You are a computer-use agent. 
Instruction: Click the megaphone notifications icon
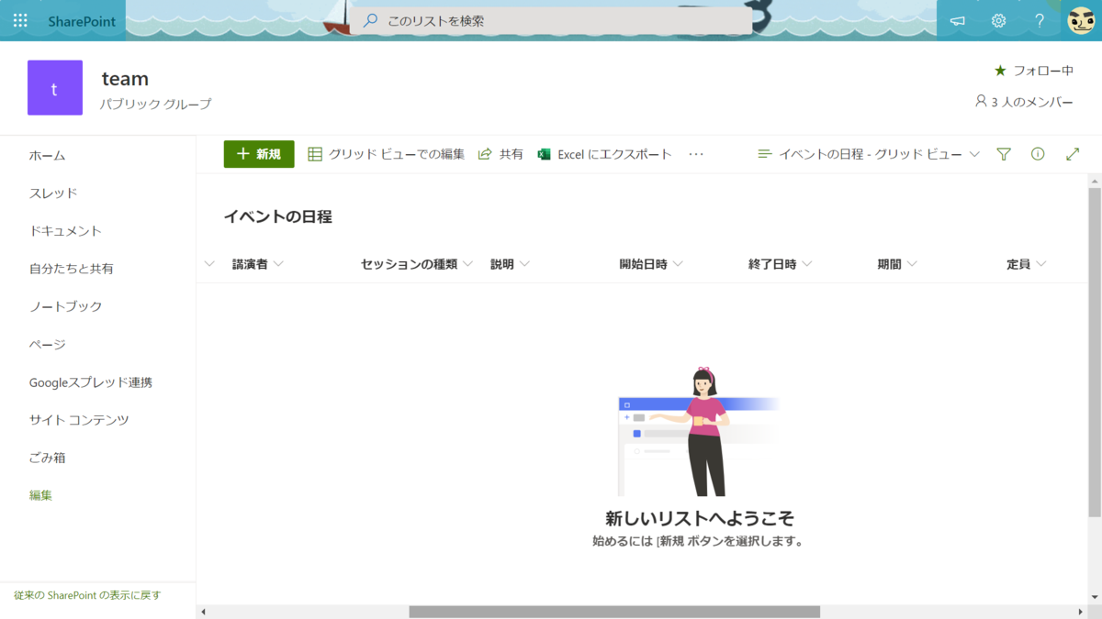click(958, 20)
